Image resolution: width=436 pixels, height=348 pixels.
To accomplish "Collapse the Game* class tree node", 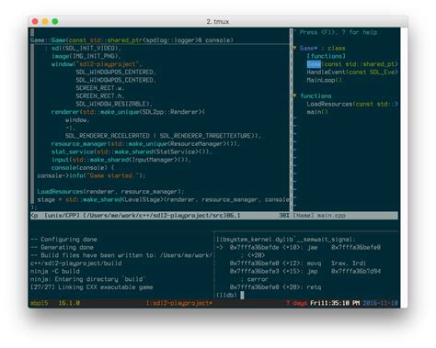I will pos(294,48).
